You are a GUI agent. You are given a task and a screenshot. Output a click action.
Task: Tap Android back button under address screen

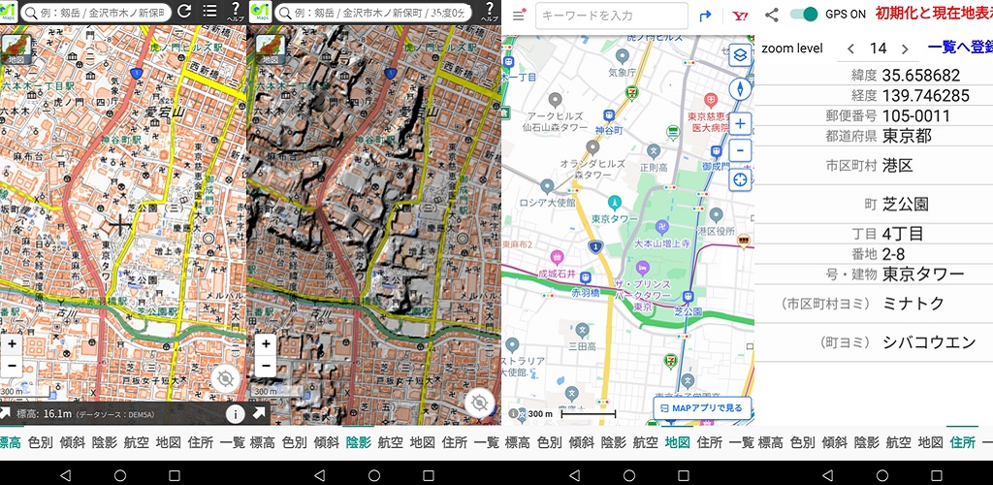pos(830,475)
